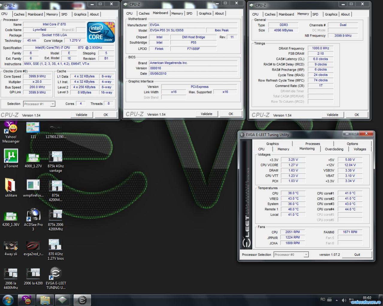Open the Selection Processor #1 dropdown in CPU-Z
This screenshot has width=383, height=306.
[39, 104]
